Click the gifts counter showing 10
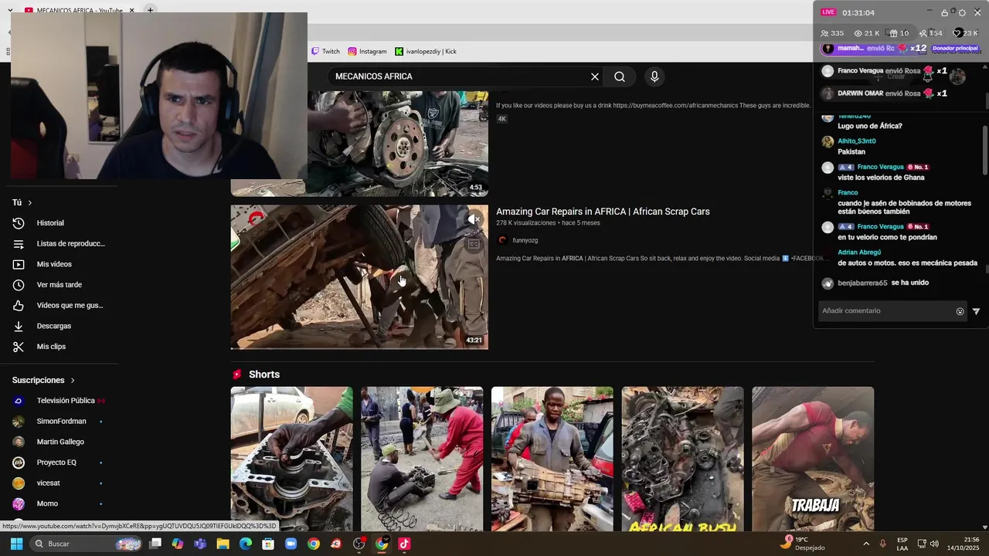989x556 pixels. [x=899, y=33]
